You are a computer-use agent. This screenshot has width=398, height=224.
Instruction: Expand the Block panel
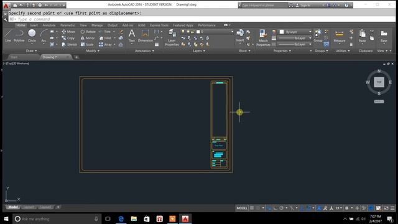pyautogui.click(x=244, y=51)
